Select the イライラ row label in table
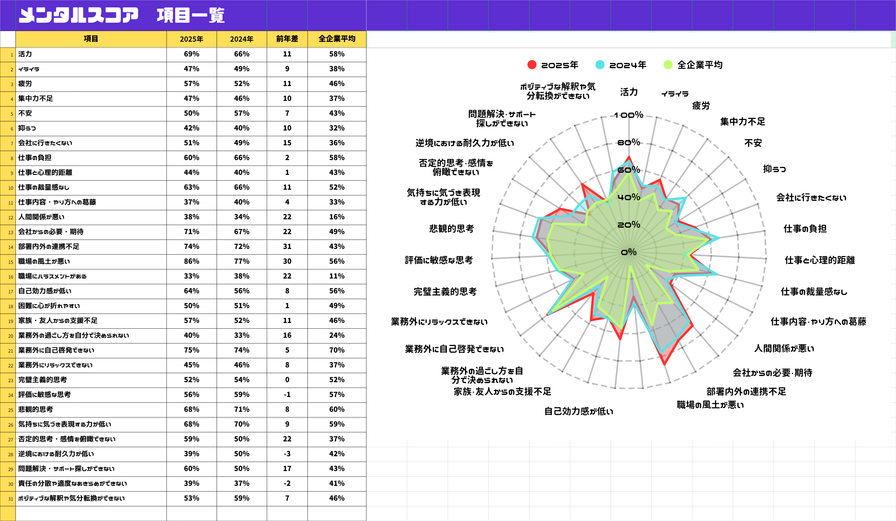Screen dimensions: 896x521 (91, 69)
